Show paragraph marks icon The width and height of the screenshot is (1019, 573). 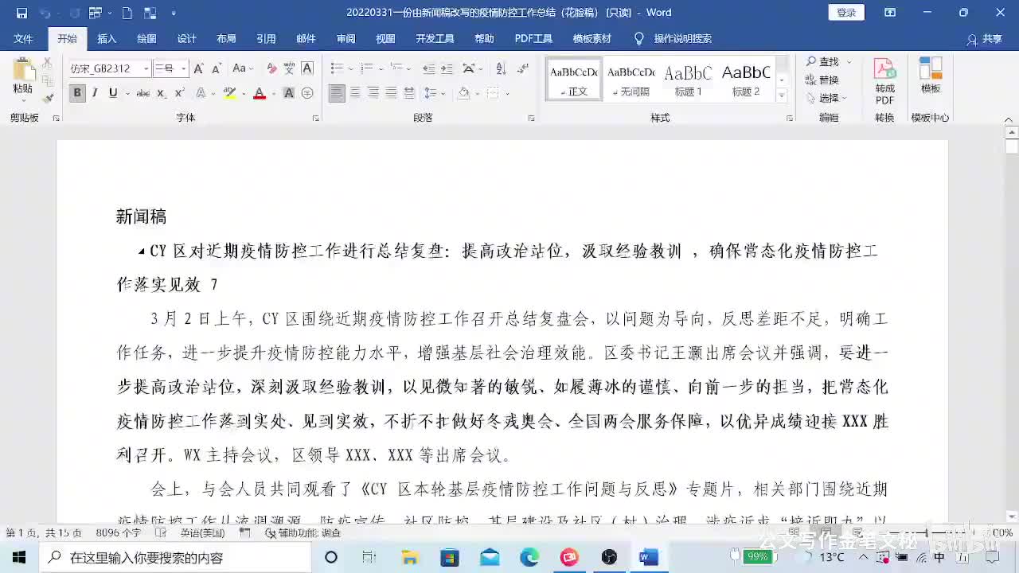coord(522,69)
